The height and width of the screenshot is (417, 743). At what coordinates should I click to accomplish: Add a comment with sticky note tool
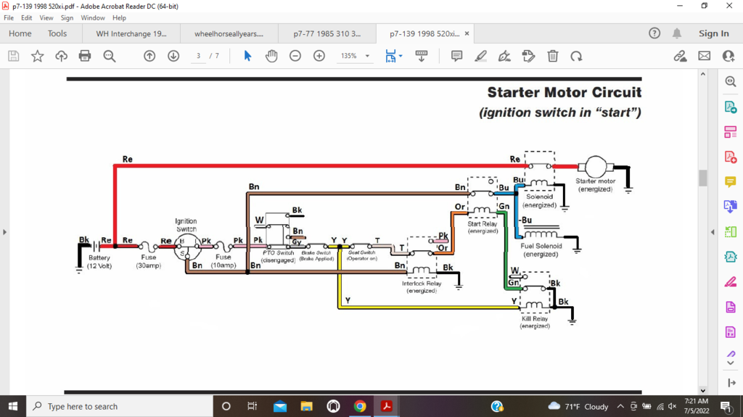(x=456, y=56)
